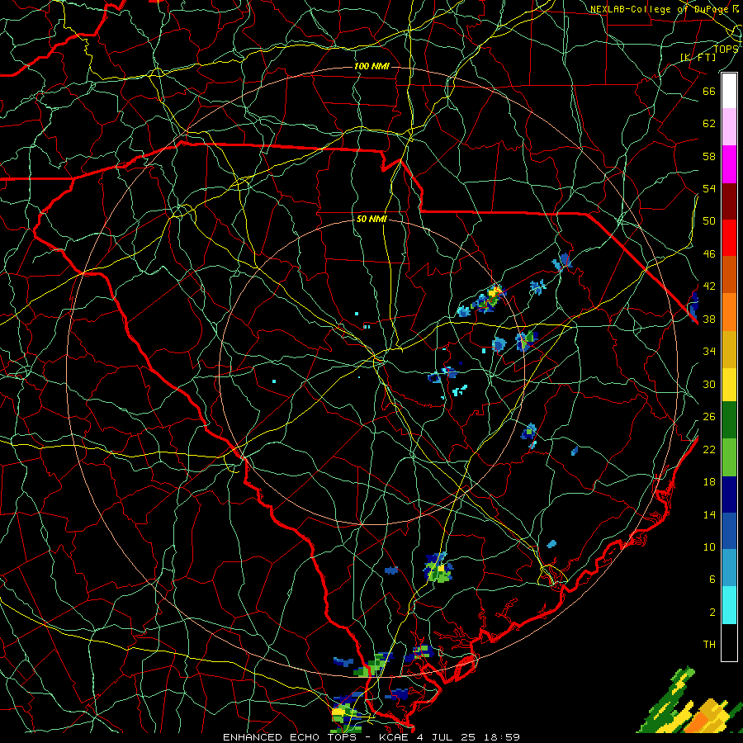The width and height of the screenshot is (743, 743).
Task: Click the 'TOPS' legend heading
Action: click(726, 49)
